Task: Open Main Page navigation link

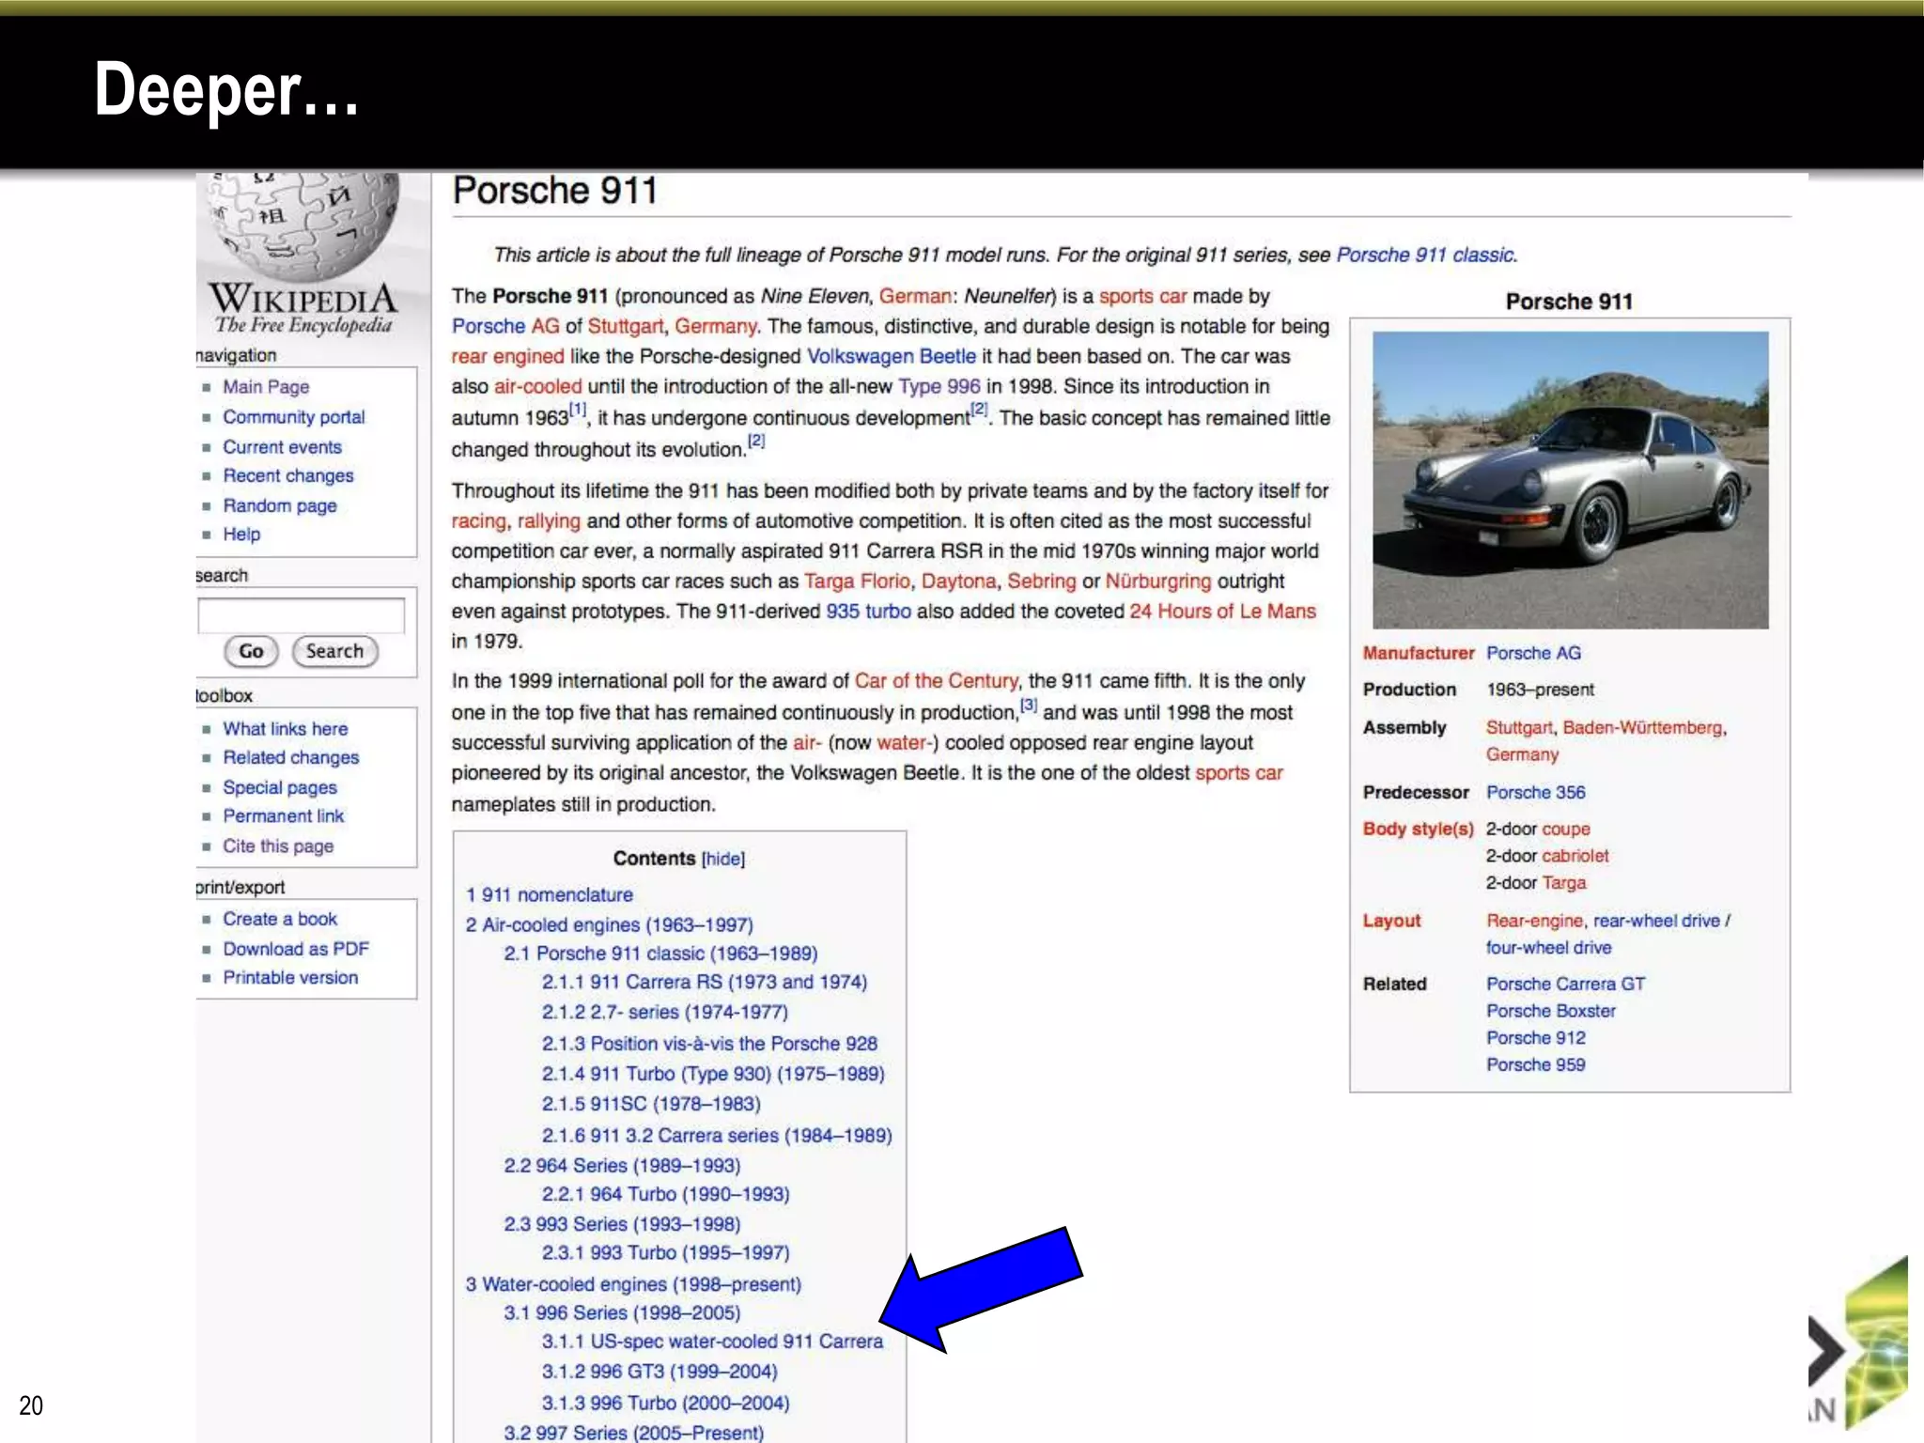Action: coord(266,387)
